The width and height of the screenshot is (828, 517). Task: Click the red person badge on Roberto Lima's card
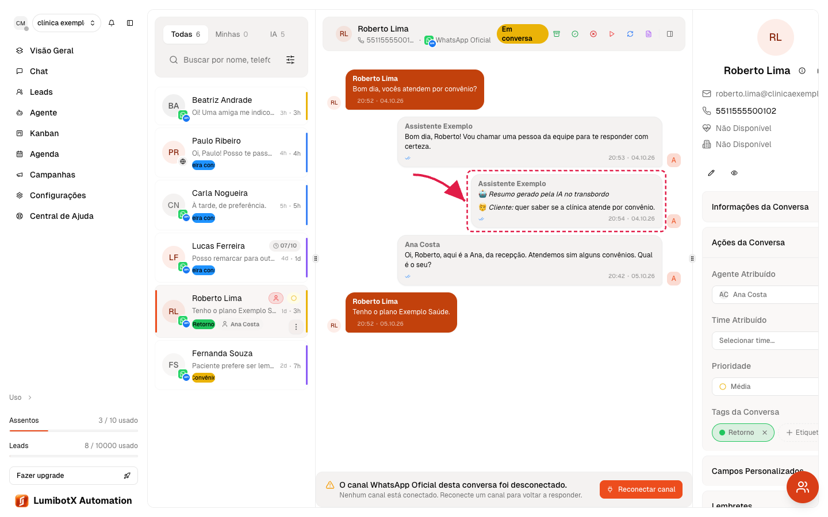point(276,298)
